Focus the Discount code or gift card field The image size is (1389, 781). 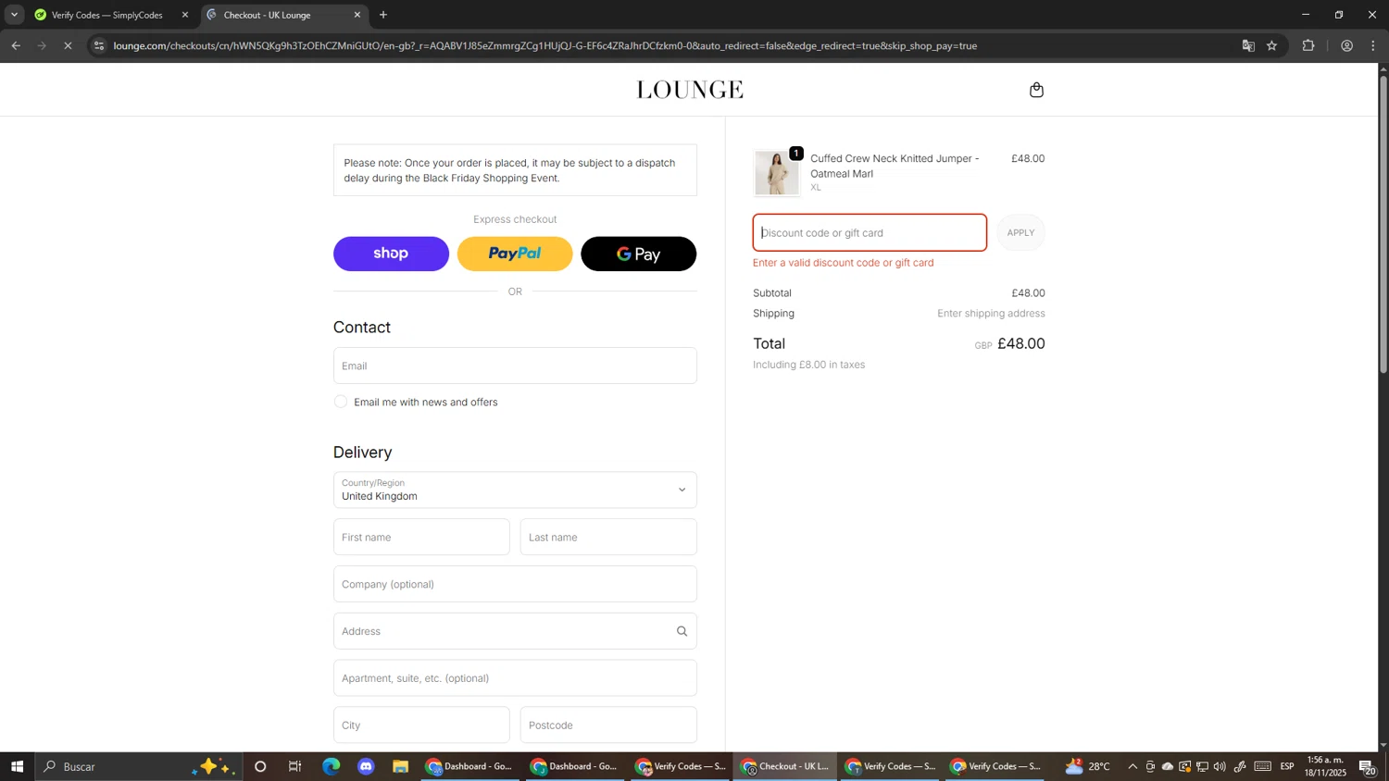tap(870, 232)
